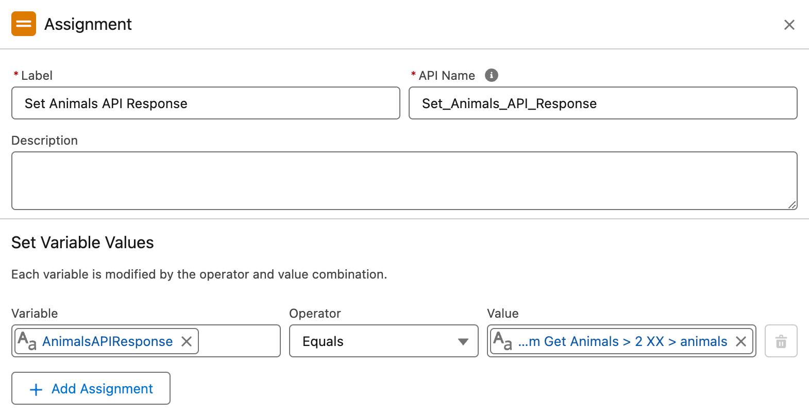This screenshot has width=809, height=415.
Task: Click the Add Assignment button
Action: click(91, 388)
